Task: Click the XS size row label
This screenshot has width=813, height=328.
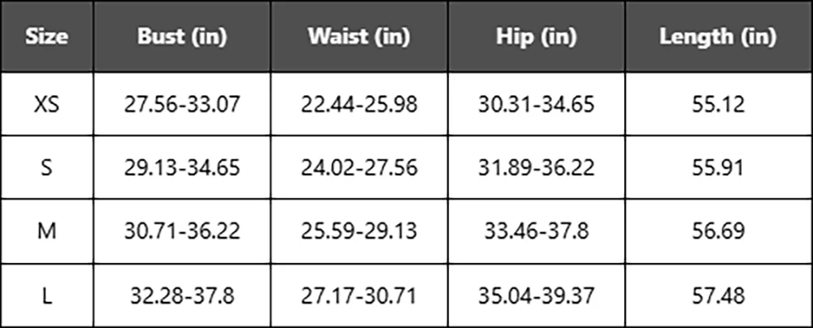Action: (46, 104)
